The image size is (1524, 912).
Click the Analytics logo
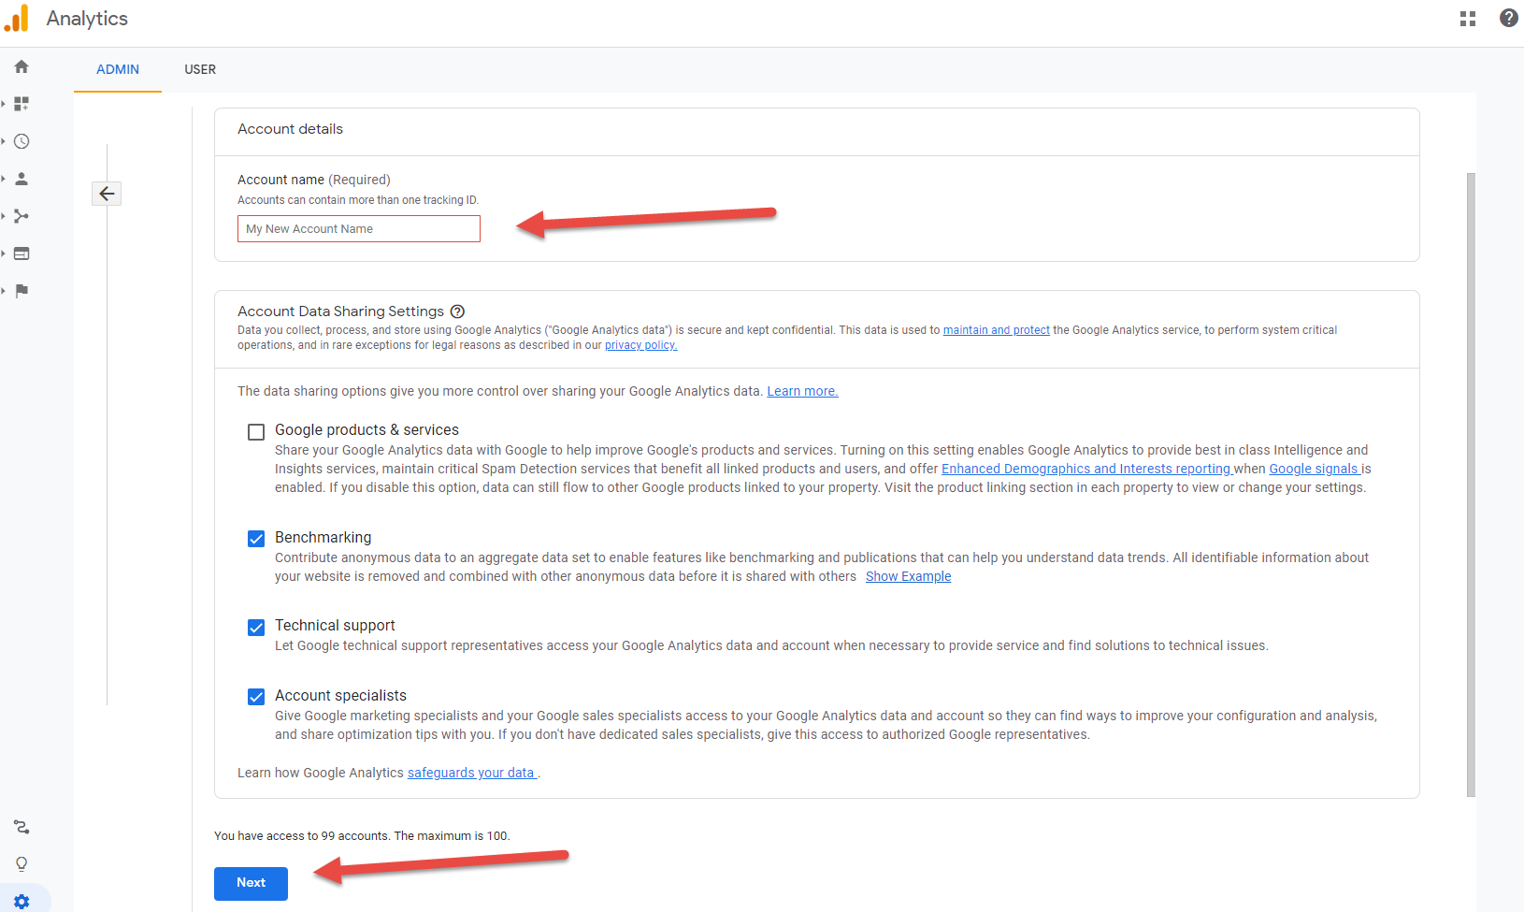click(16, 19)
